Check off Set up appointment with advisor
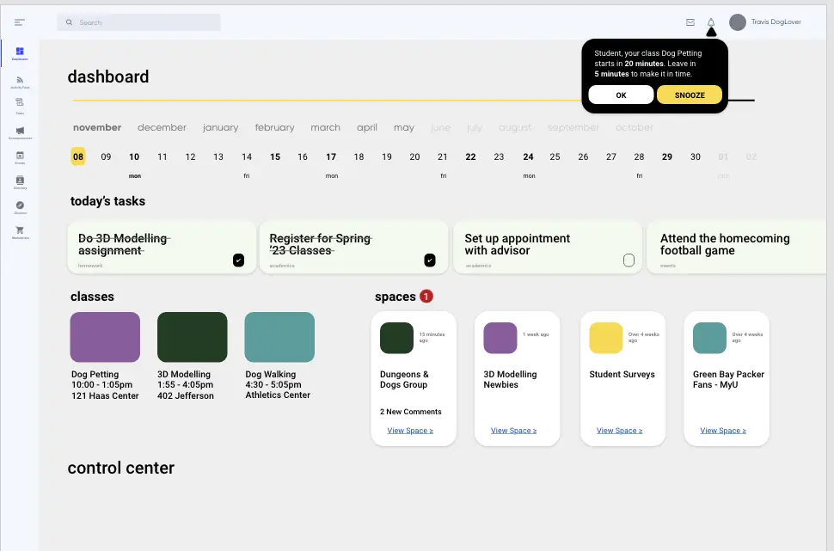Image resolution: width=834 pixels, height=551 pixels. [629, 260]
